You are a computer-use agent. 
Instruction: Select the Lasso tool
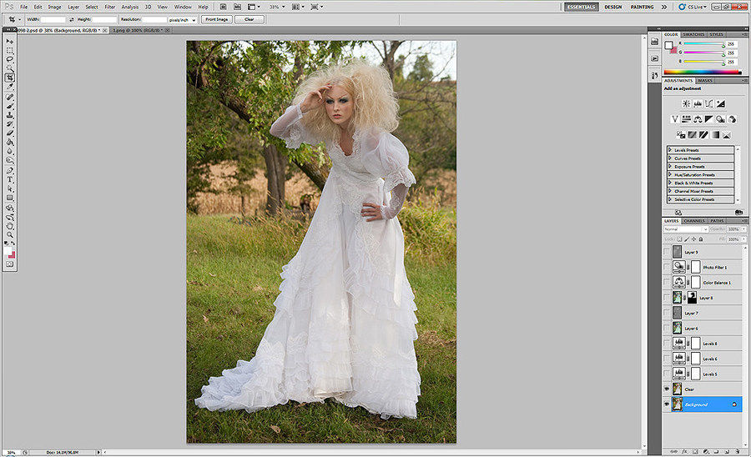click(10, 59)
